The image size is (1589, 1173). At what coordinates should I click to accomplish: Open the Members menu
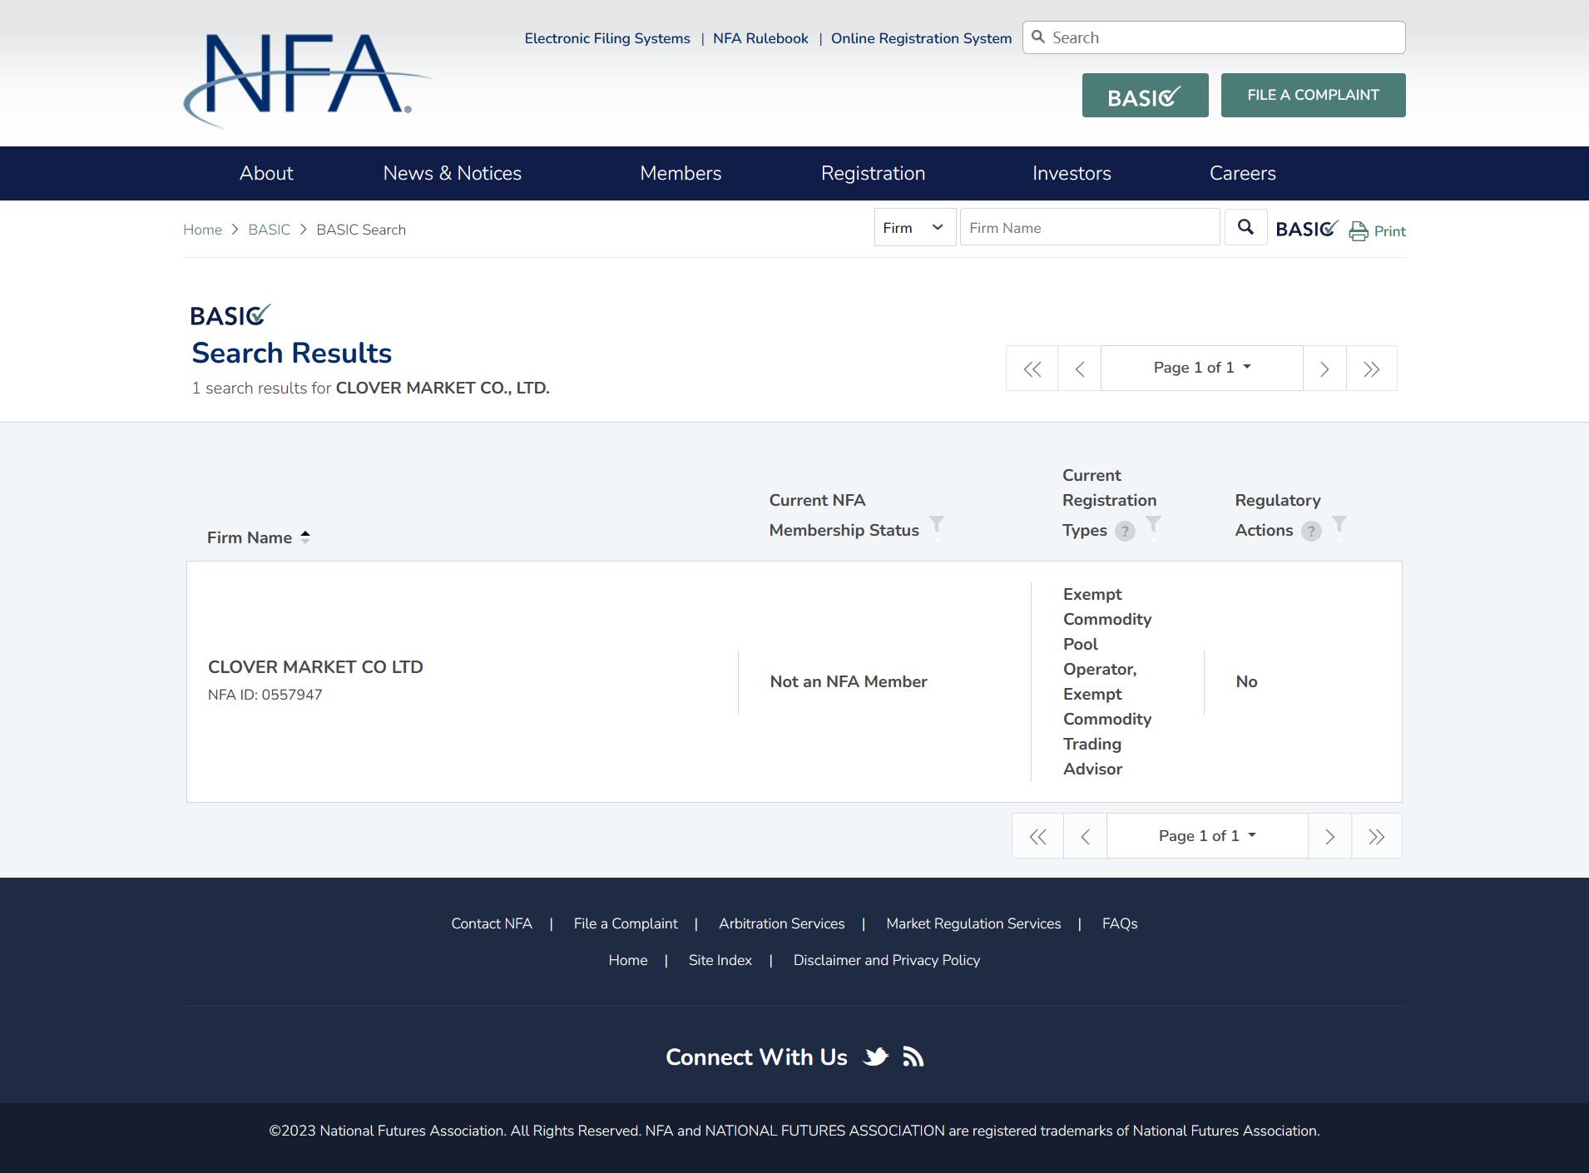[681, 173]
